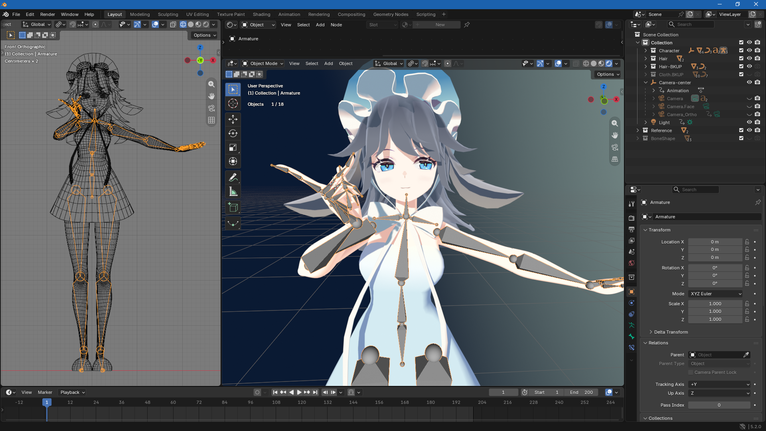
Task: Select the Rotate tool in the toolbar
Action: click(233, 133)
